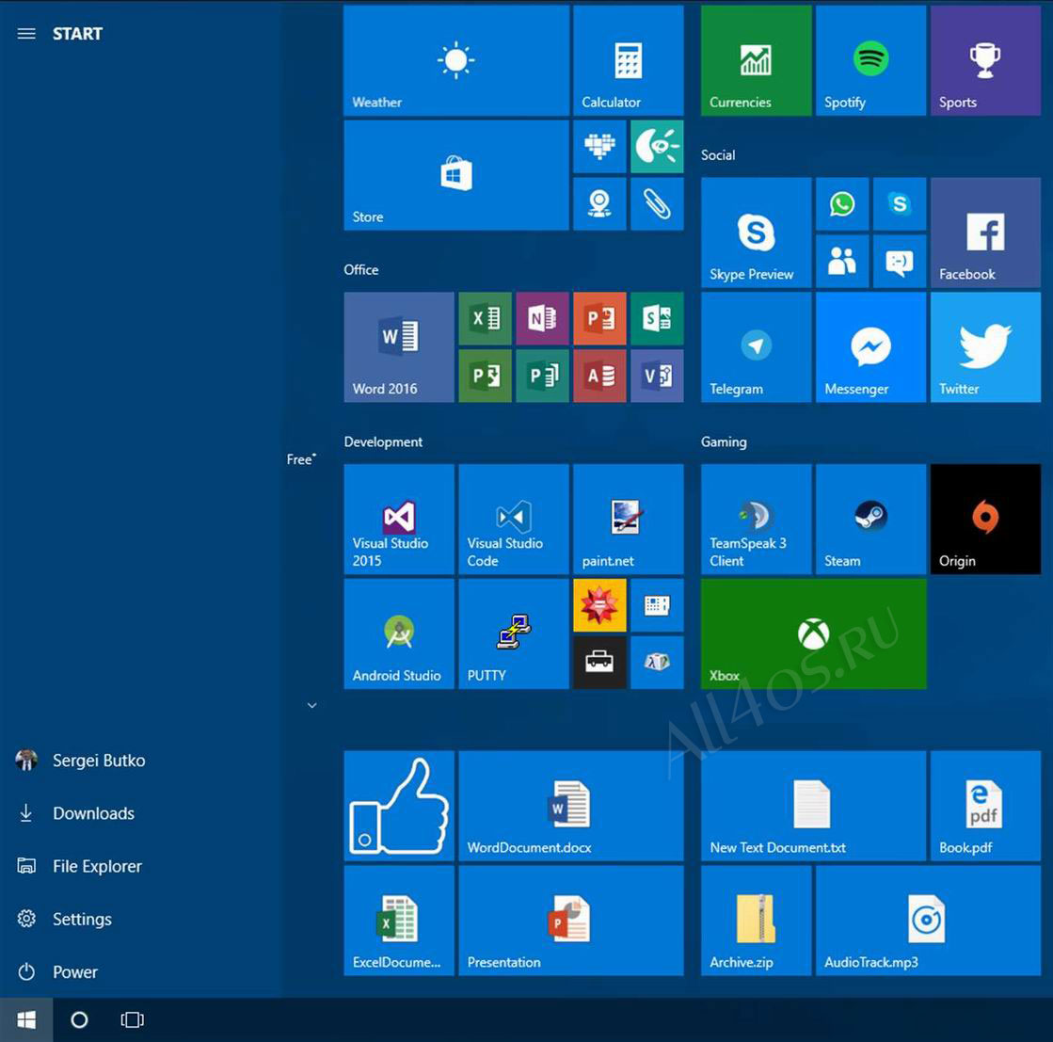The height and width of the screenshot is (1042, 1053).
Task: Open the People tile
Action: tap(842, 262)
